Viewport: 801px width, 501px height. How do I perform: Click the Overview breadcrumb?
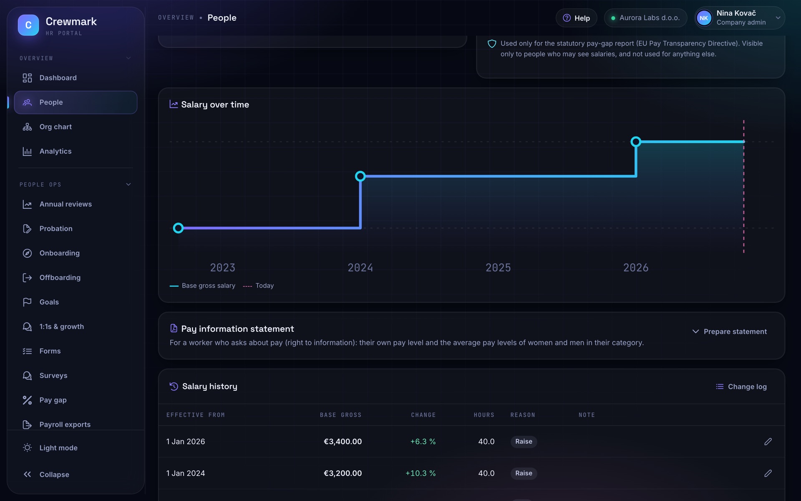(176, 18)
